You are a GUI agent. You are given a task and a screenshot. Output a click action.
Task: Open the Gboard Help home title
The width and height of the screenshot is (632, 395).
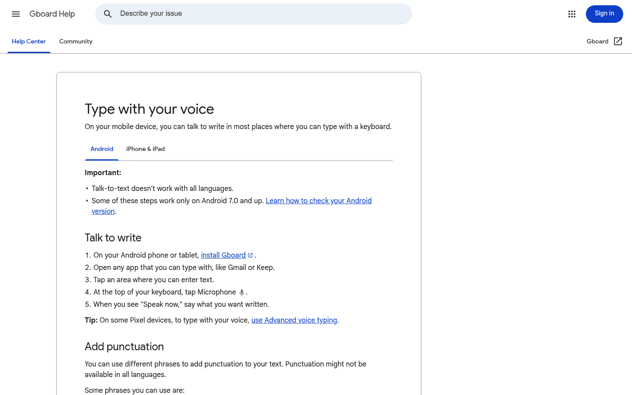52,14
